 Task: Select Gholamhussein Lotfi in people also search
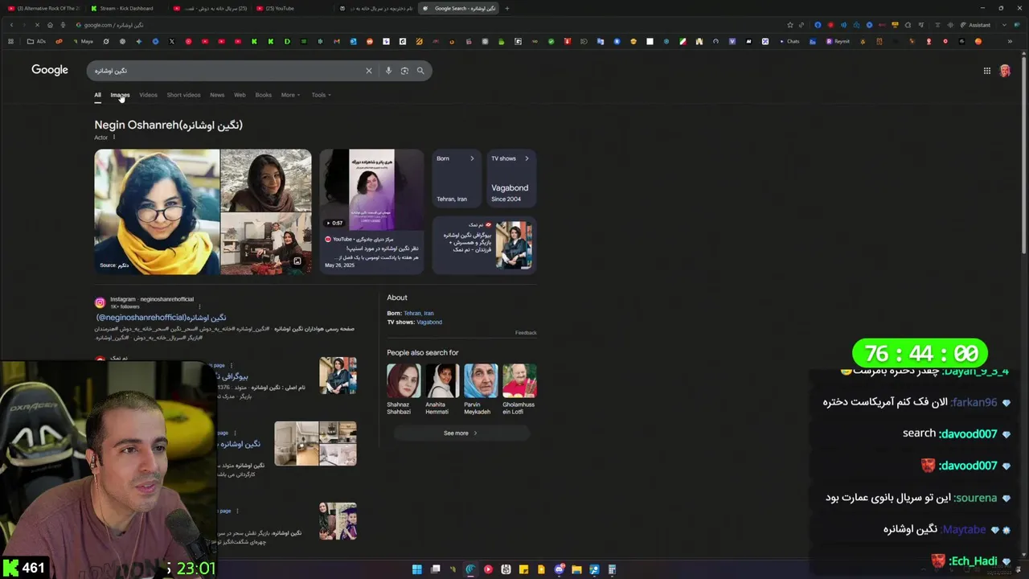(x=519, y=389)
